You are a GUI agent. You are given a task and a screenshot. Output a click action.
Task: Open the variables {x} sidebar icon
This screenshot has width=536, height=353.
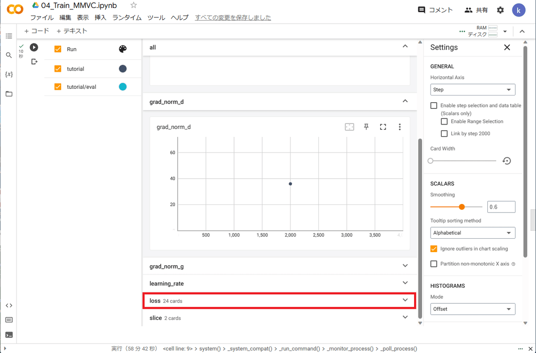(9, 74)
